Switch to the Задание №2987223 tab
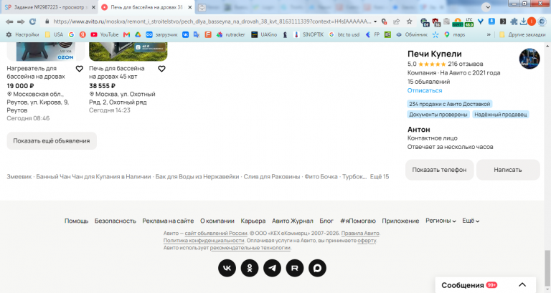This screenshot has width=551, height=293. [50, 7]
